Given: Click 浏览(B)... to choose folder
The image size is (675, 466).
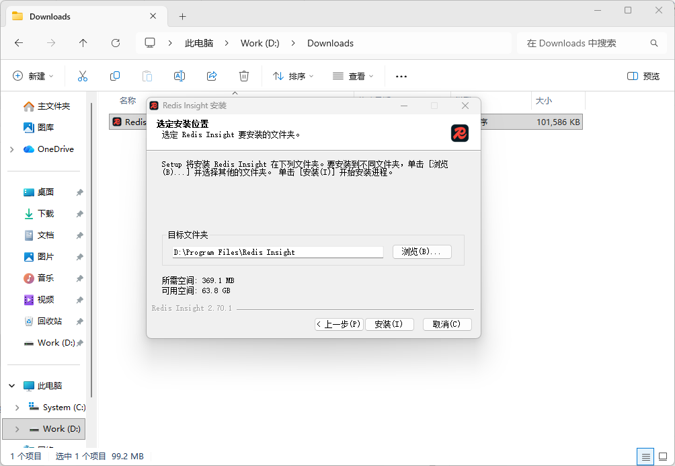Looking at the screenshot, I should pyautogui.click(x=422, y=252).
